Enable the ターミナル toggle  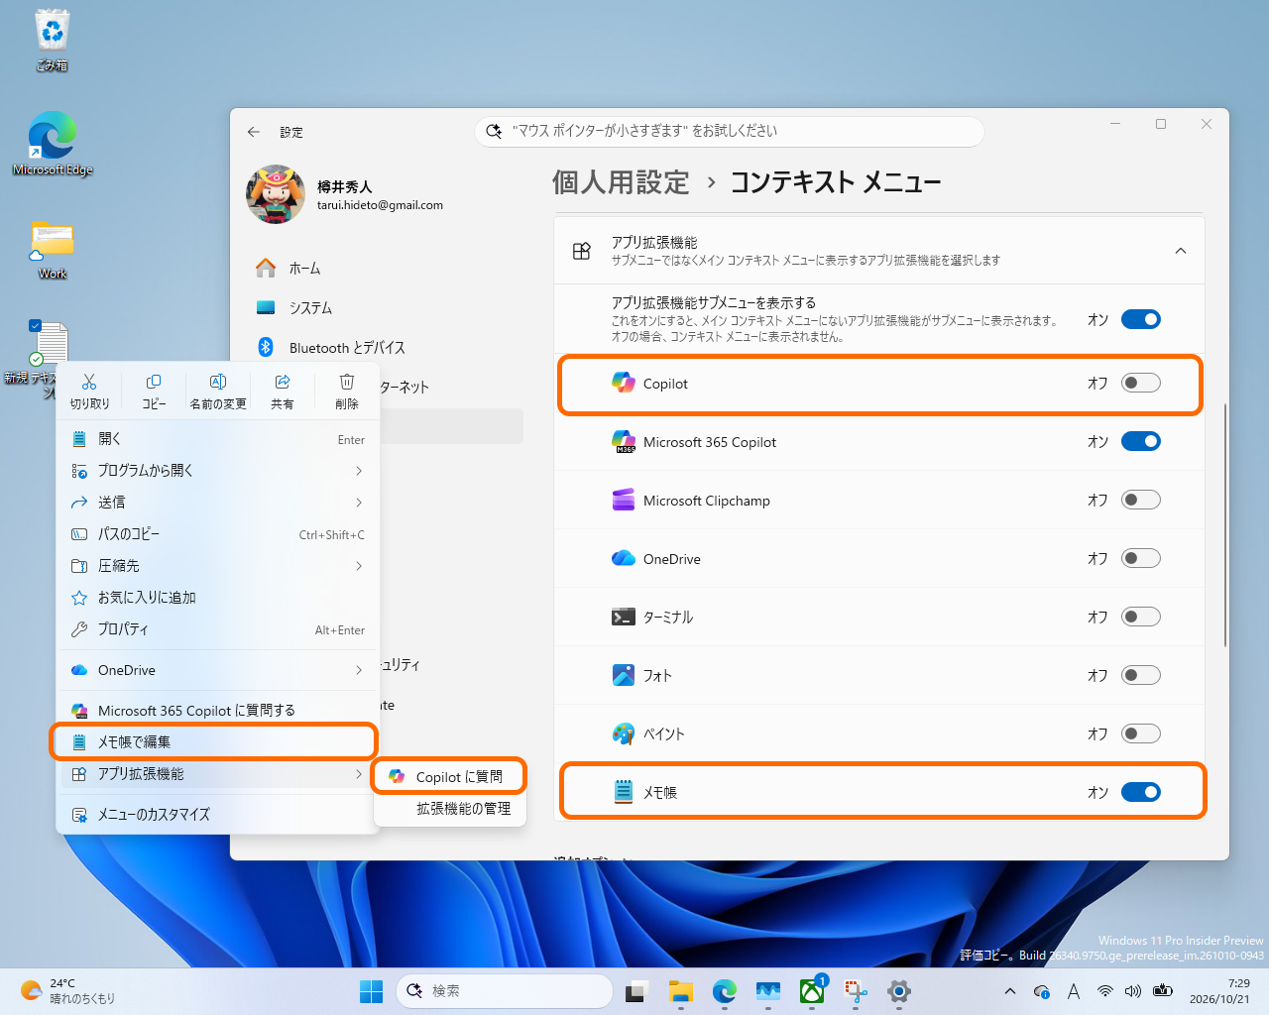[1141, 617]
